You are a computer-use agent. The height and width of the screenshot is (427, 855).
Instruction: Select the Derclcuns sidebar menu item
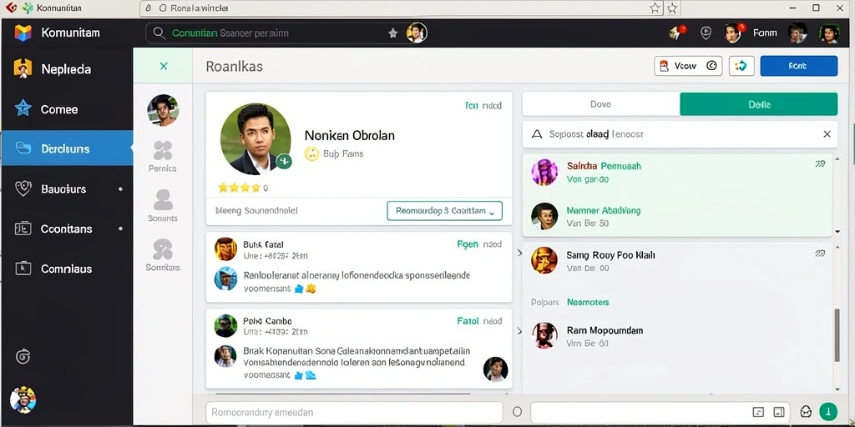67,148
